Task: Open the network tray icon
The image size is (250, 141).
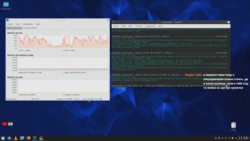Action: coord(229,138)
